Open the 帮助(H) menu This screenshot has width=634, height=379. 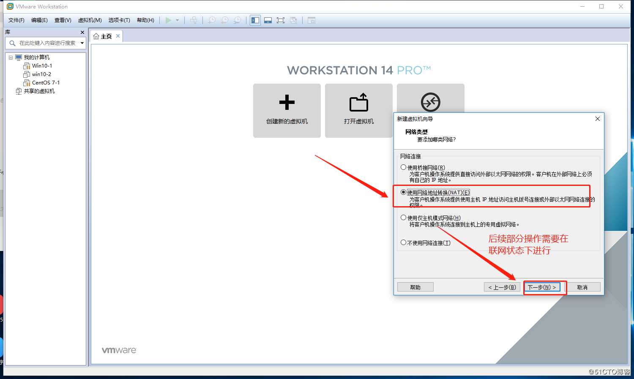pyautogui.click(x=145, y=20)
